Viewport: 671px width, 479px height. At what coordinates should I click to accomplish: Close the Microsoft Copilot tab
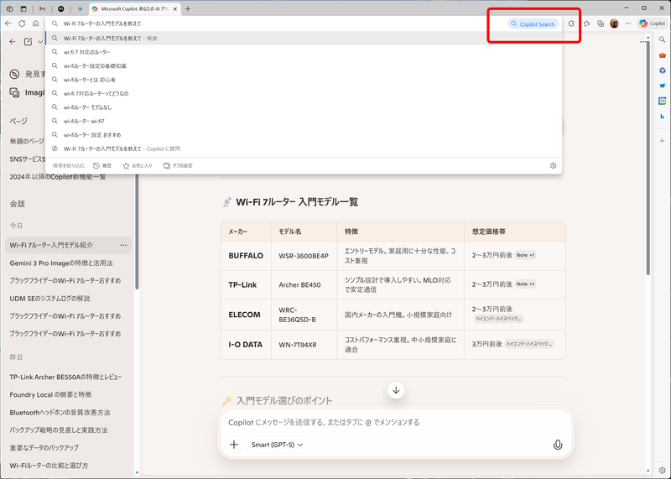[175, 8]
